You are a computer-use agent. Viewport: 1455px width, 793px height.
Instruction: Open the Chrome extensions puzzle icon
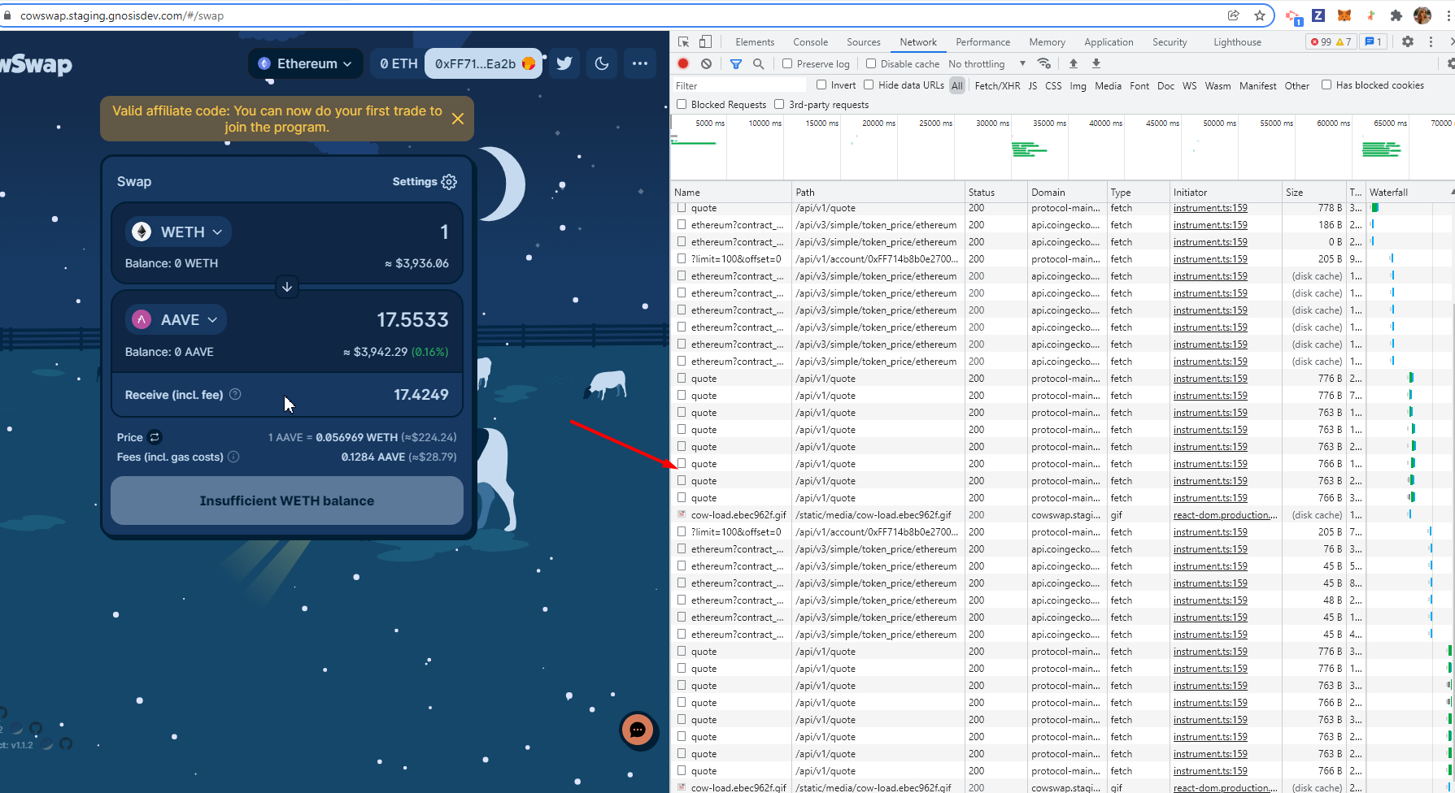pyautogui.click(x=1396, y=15)
